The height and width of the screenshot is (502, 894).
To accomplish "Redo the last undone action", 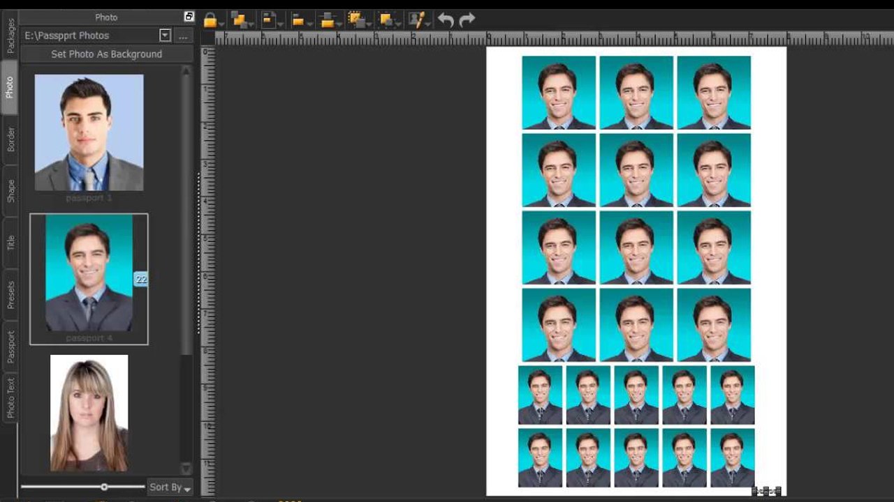I will point(467,20).
